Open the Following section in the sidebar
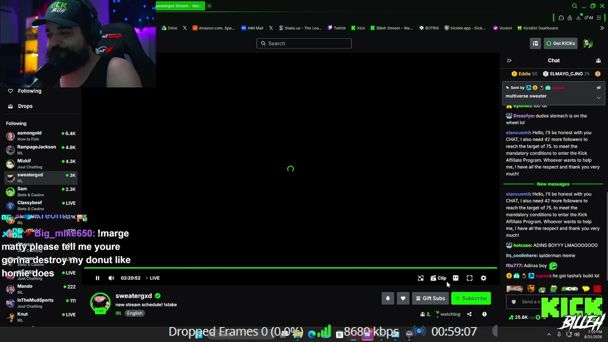 tap(29, 91)
